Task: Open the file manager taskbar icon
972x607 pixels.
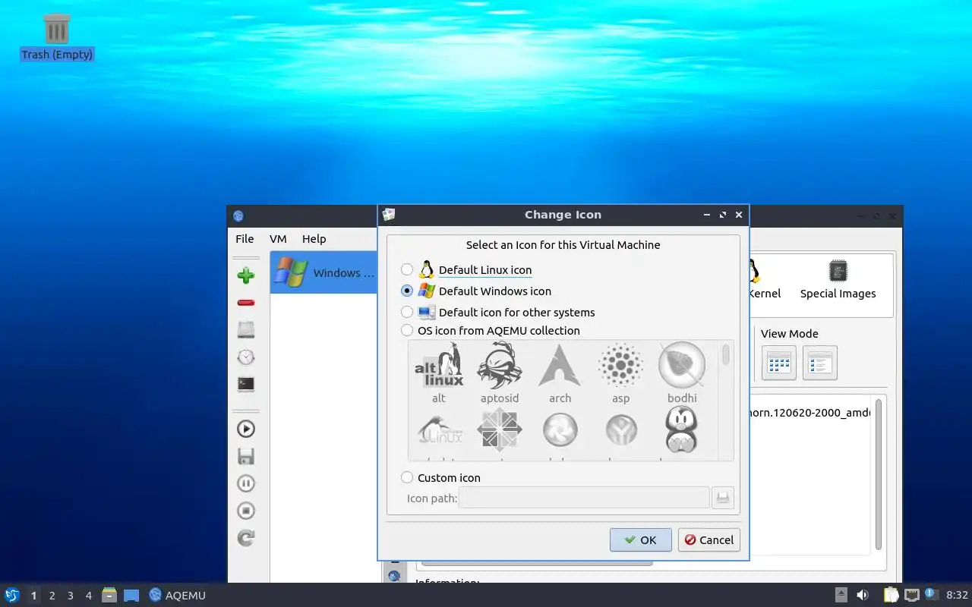Action: 109,595
